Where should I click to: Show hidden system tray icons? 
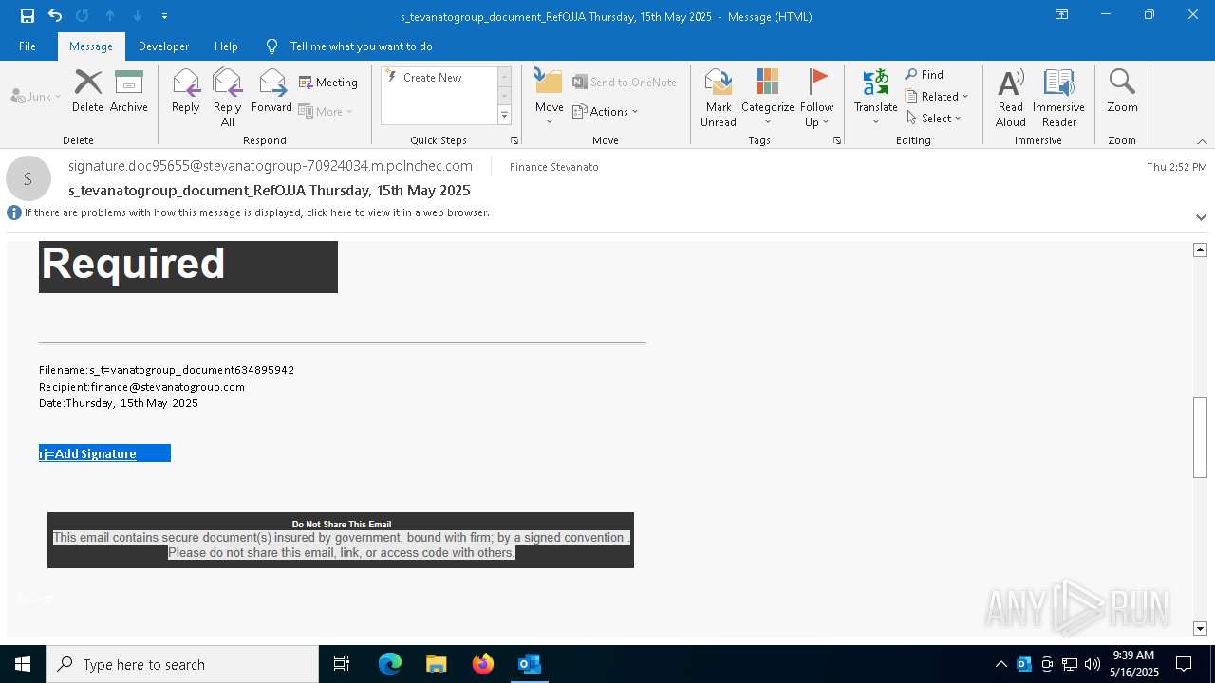(1000, 664)
